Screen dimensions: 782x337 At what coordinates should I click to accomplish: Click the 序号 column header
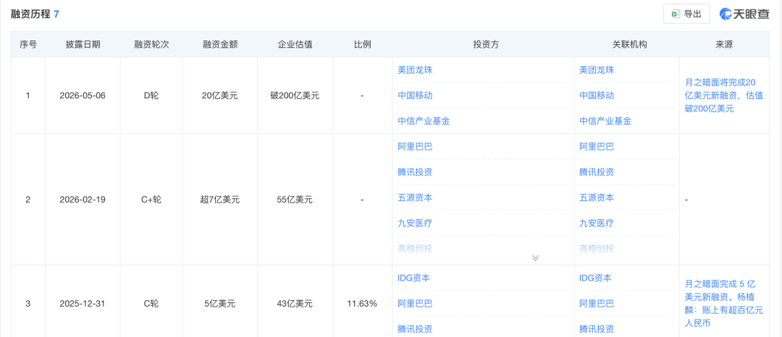coord(28,44)
